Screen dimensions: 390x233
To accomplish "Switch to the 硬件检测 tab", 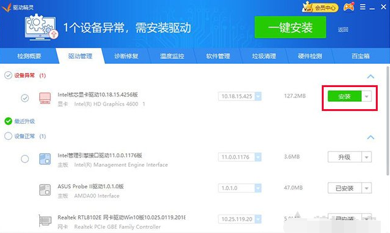I will 310,56.
